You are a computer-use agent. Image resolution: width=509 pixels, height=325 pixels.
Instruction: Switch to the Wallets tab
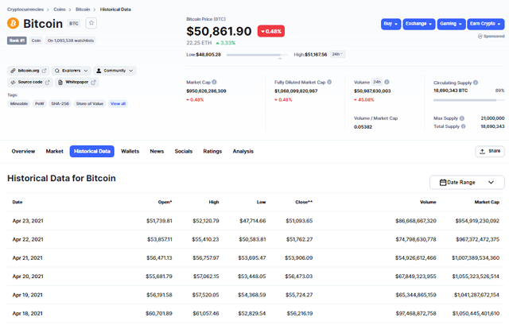(x=130, y=152)
